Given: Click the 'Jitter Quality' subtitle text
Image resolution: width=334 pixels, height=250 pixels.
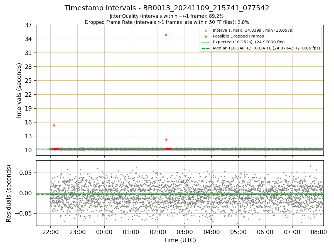Looking at the screenshot, I should coord(167,16).
